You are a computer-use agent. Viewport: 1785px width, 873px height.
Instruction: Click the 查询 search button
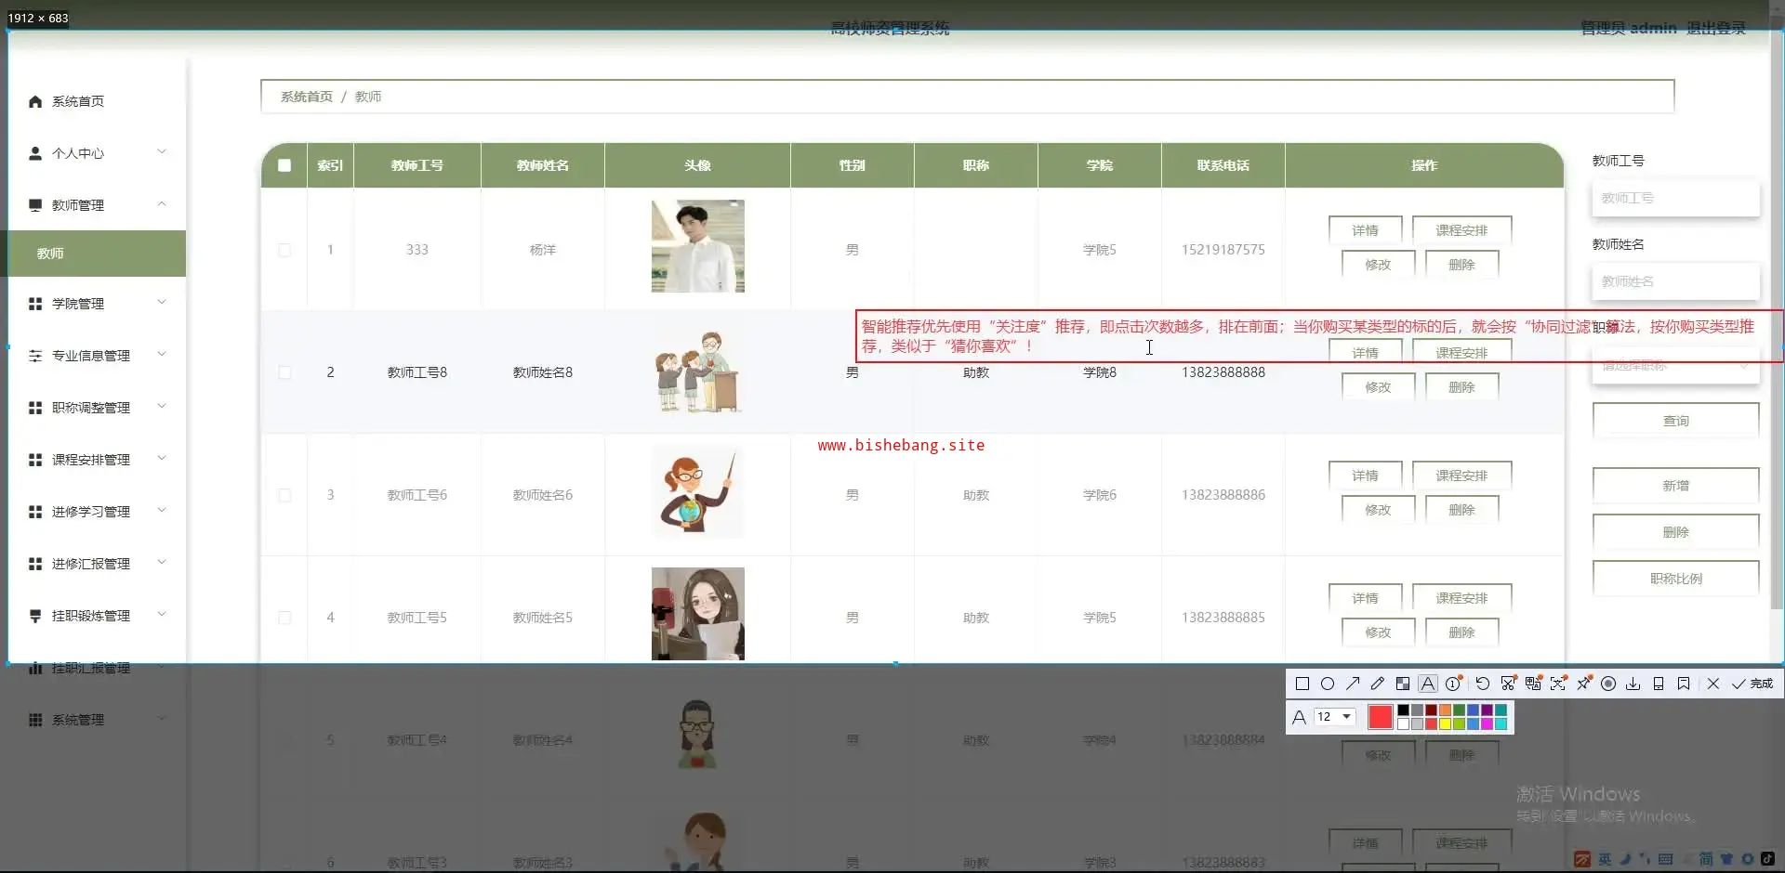click(x=1676, y=421)
